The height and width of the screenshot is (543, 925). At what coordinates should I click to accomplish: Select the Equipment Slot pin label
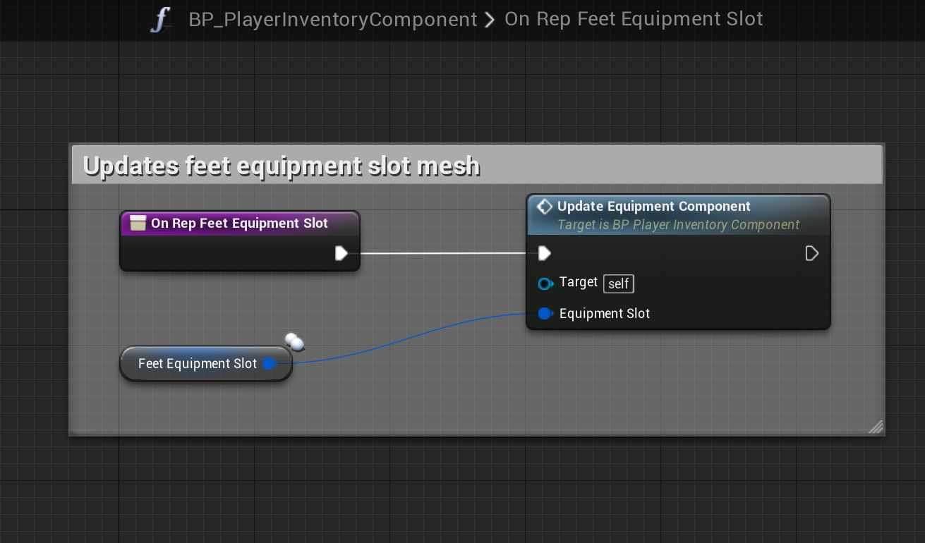coord(605,314)
